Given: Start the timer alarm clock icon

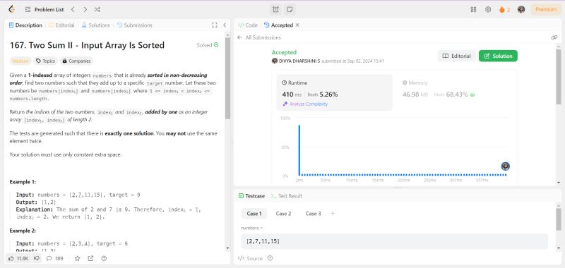Looking at the screenshot, I should pyautogui.click(x=275, y=10).
